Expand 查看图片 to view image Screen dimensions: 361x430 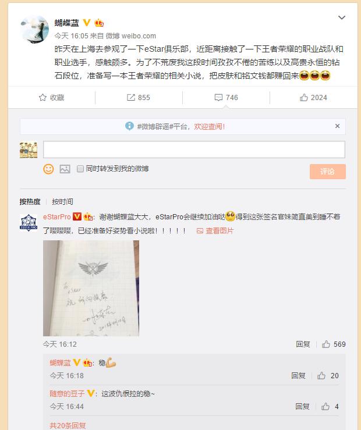point(215,230)
